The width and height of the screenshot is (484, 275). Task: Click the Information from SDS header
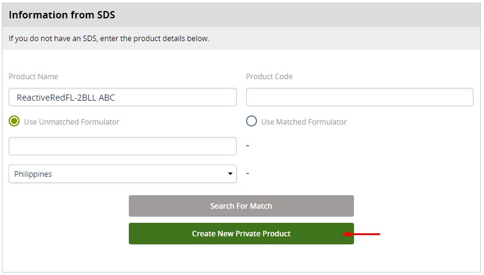click(62, 15)
